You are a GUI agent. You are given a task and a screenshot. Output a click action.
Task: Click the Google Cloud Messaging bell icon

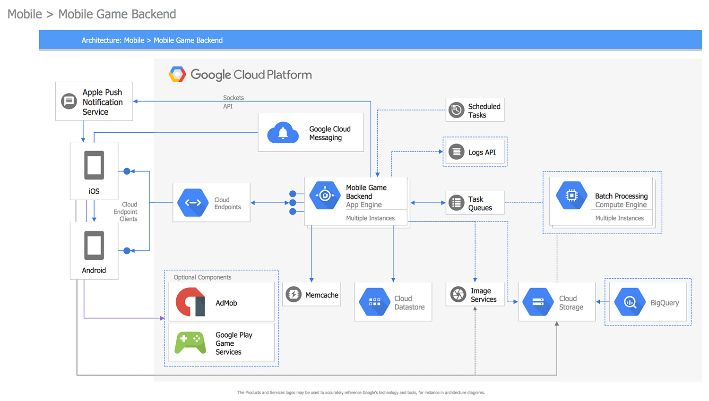[x=283, y=132]
